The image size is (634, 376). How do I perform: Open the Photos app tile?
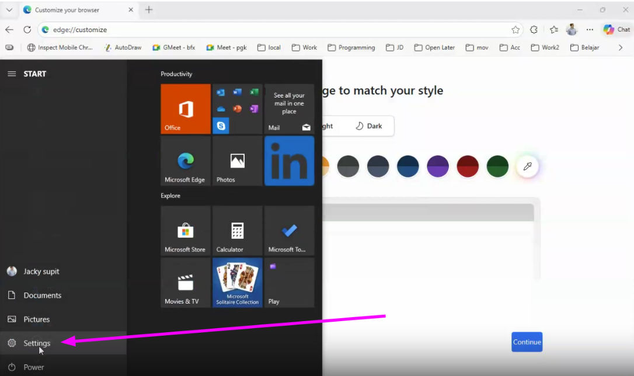click(x=237, y=161)
